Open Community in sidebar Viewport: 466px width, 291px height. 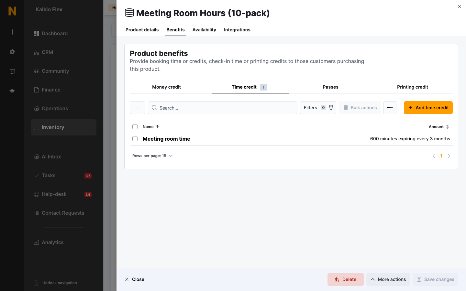[x=63, y=71]
